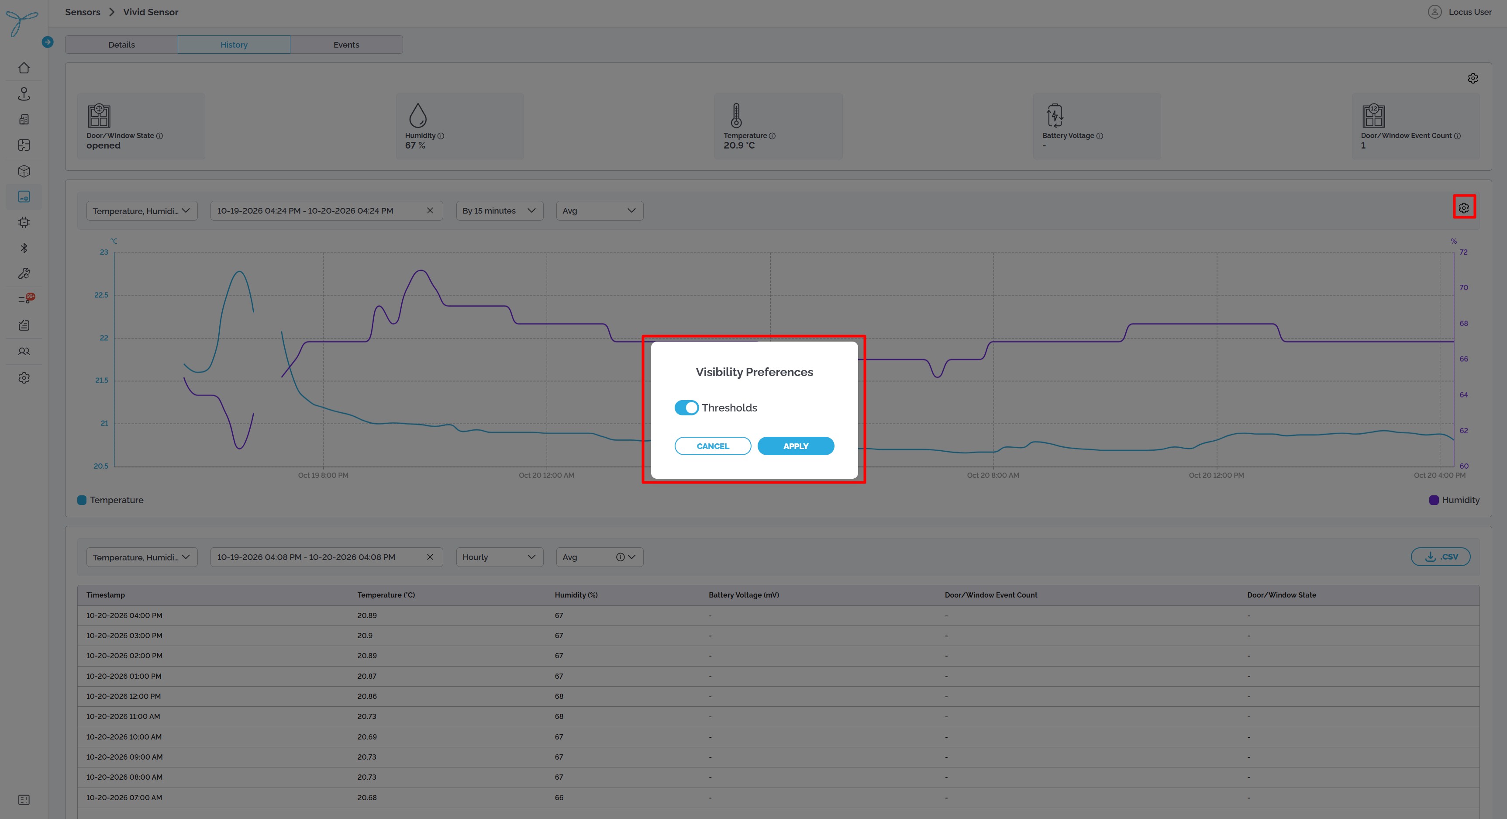Screen dimensions: 1507x819
Task: Open chart visibility settings gear
Action: pos(1464,207)
